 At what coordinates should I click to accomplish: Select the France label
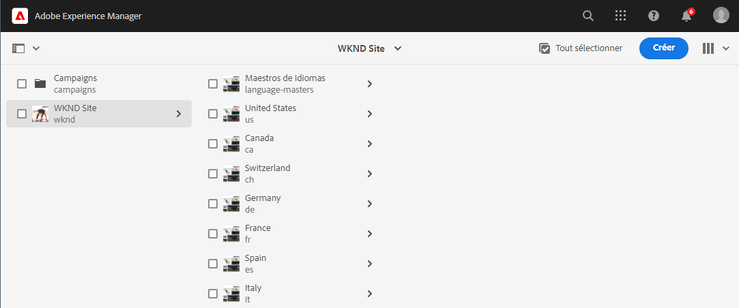coord(258,228)
